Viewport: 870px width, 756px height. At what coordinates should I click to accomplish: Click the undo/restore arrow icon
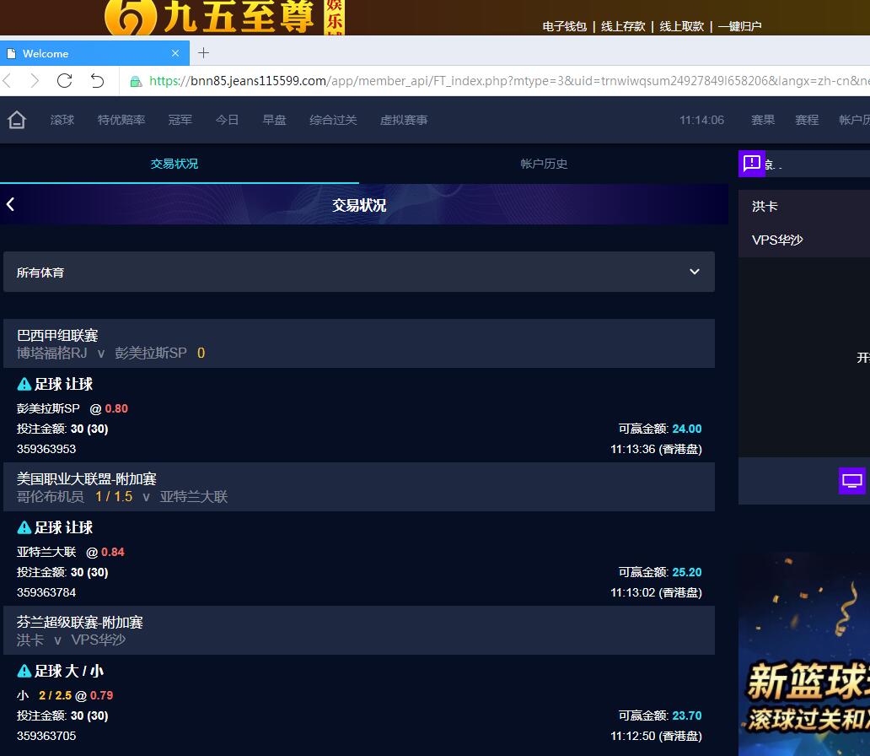[x=98, y=80]
